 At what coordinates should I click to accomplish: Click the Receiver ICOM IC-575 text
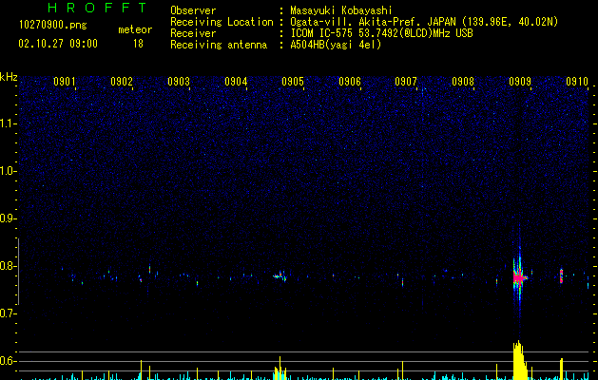click(381, 33)
